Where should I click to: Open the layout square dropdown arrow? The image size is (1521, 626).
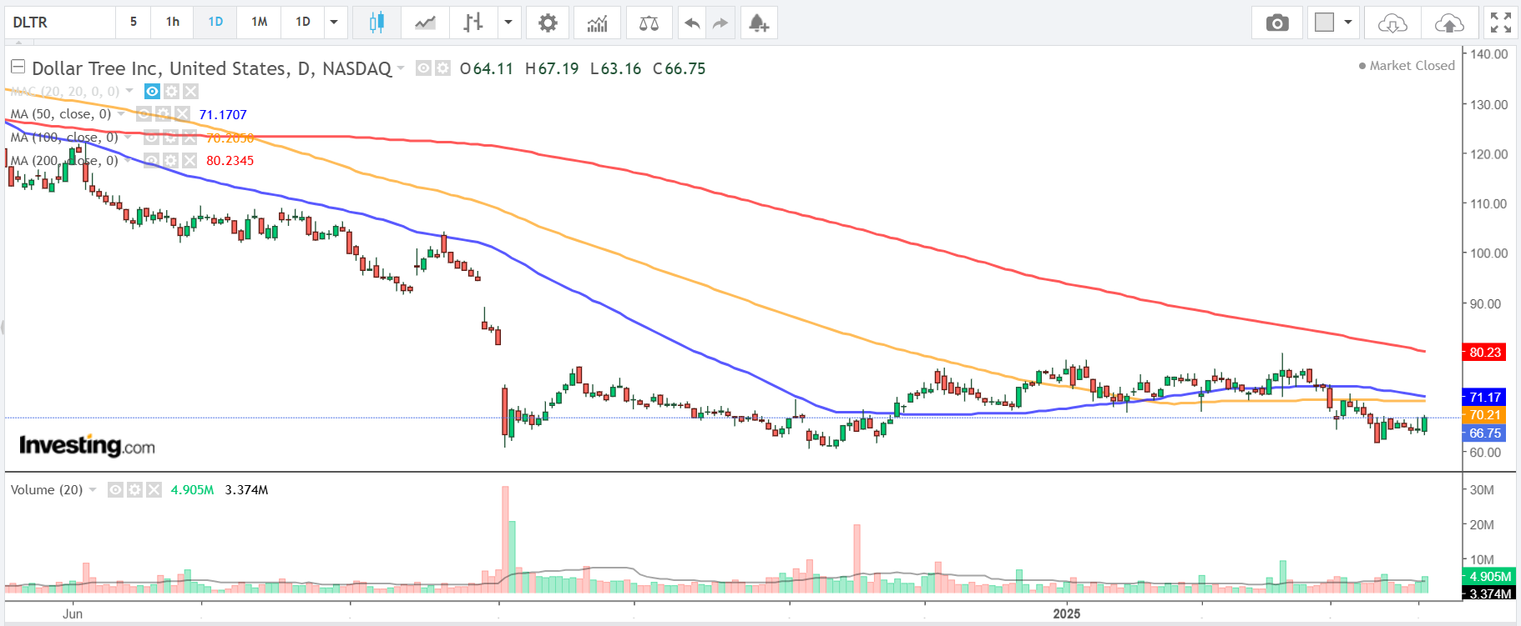click(x=1347, y=23)
